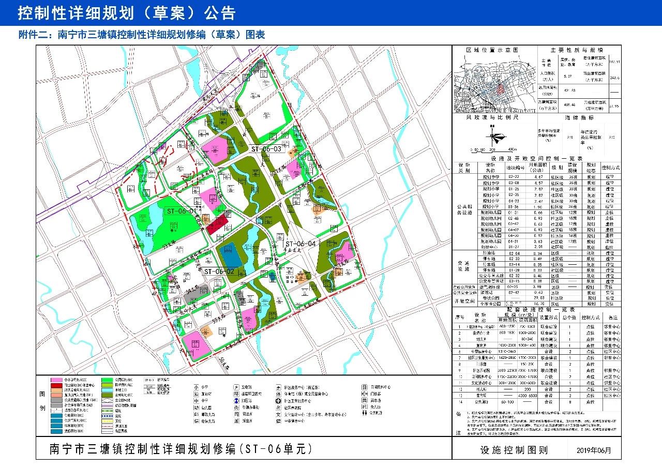Click the 设施控制图则 drawing title

point(514,449)
